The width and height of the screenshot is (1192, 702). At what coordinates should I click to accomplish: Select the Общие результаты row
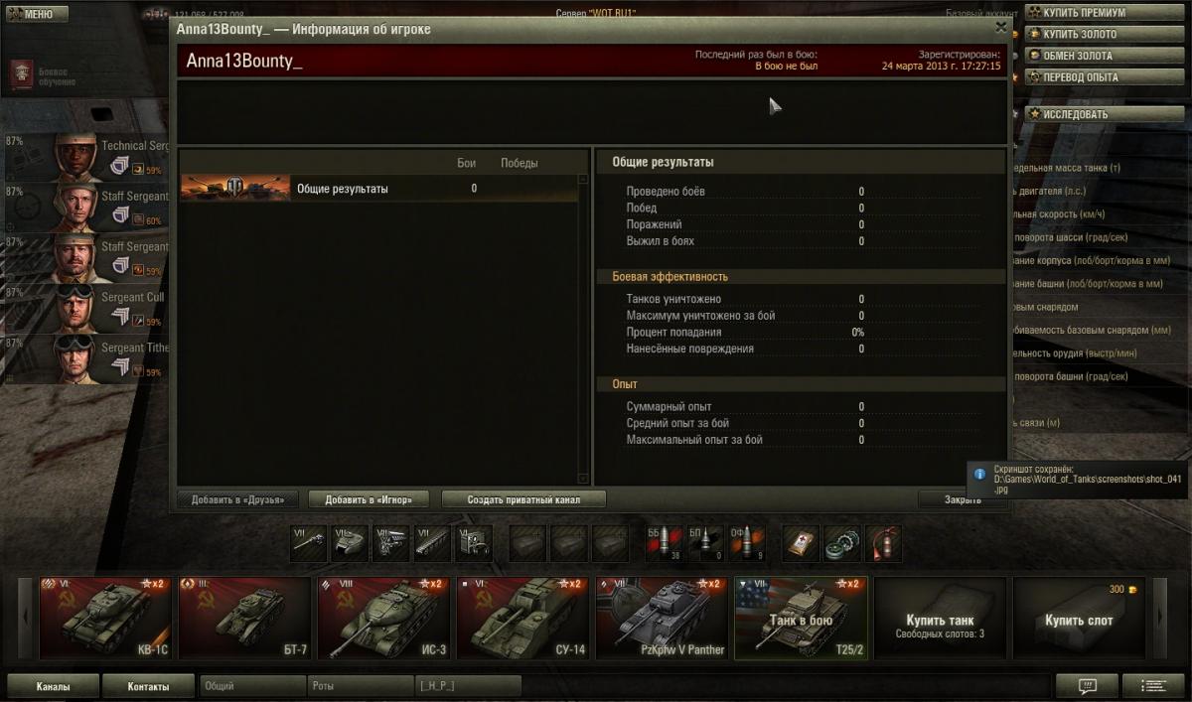[377, 189]
